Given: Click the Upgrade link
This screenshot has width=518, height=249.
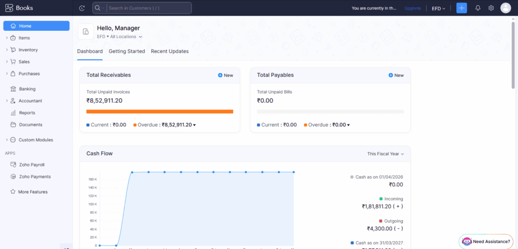Looking at the screenshot, I should point(413,8).
